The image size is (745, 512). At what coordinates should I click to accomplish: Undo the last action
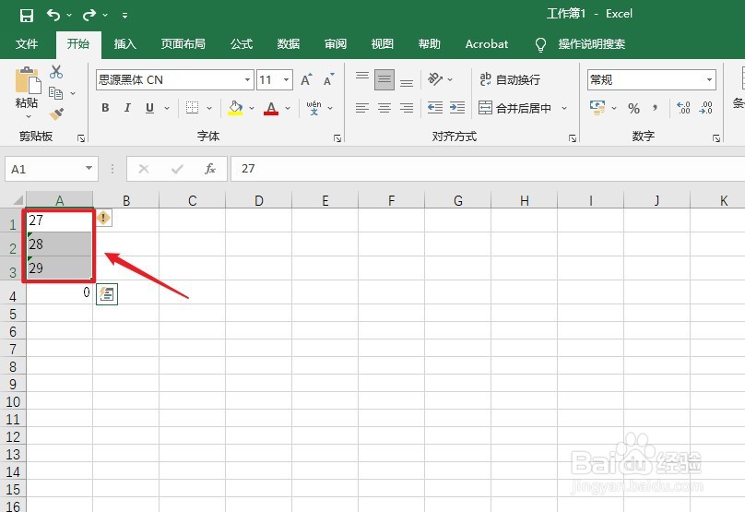[x=53, y=15]
